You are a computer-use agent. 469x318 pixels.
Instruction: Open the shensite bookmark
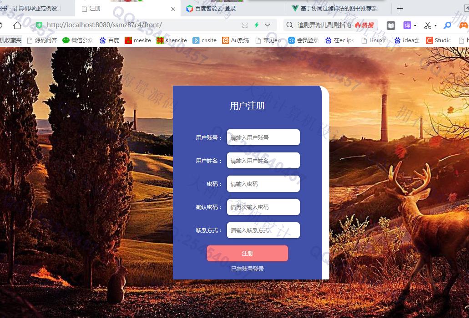point(171,40)
